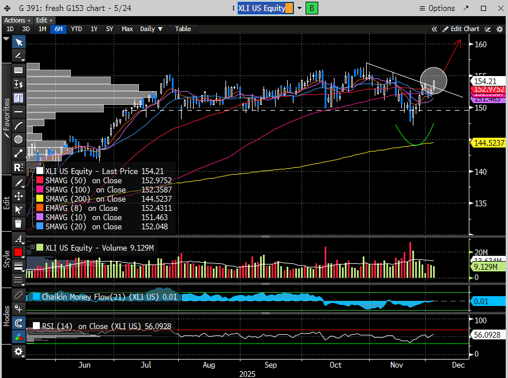Select the move annotation tool
The image size is (508, 378).
pyautogui.click(x=19, y=196)
